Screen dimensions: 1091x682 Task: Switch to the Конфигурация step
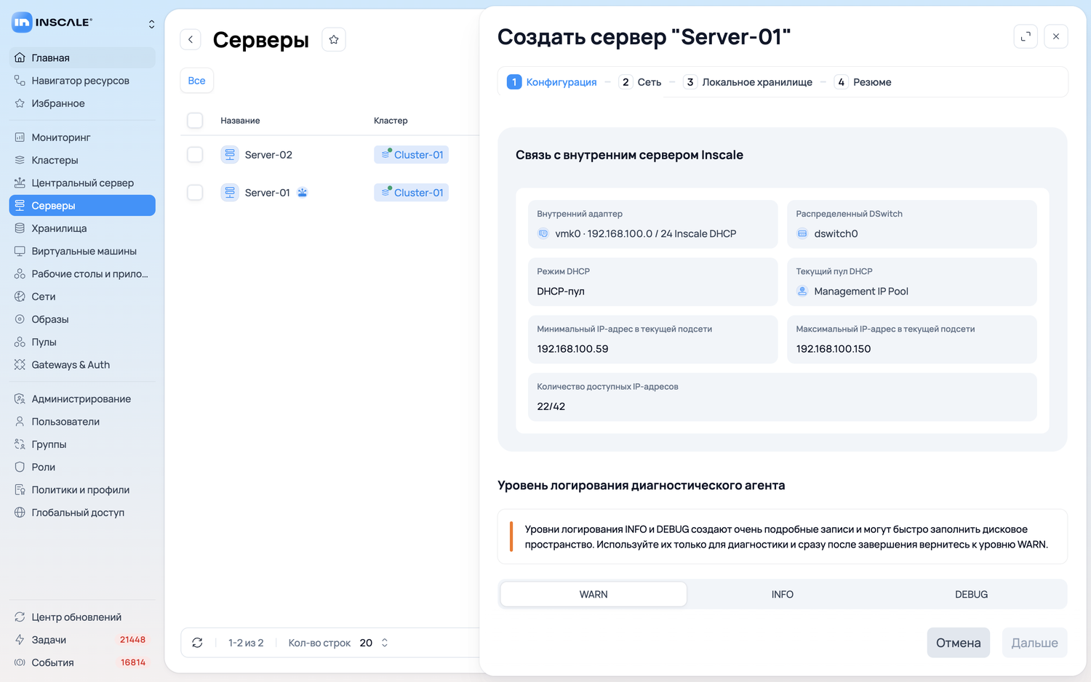(552, 82)
